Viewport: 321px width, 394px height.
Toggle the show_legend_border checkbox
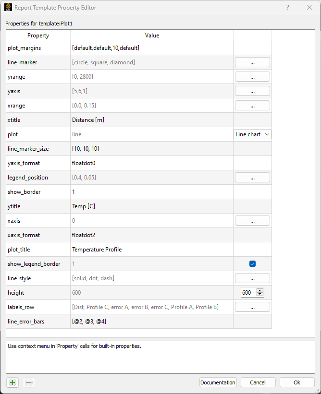tap(252, 263)
